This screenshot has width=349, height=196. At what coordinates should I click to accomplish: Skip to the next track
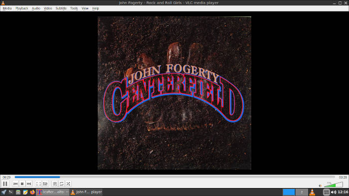tap(29, 184)
